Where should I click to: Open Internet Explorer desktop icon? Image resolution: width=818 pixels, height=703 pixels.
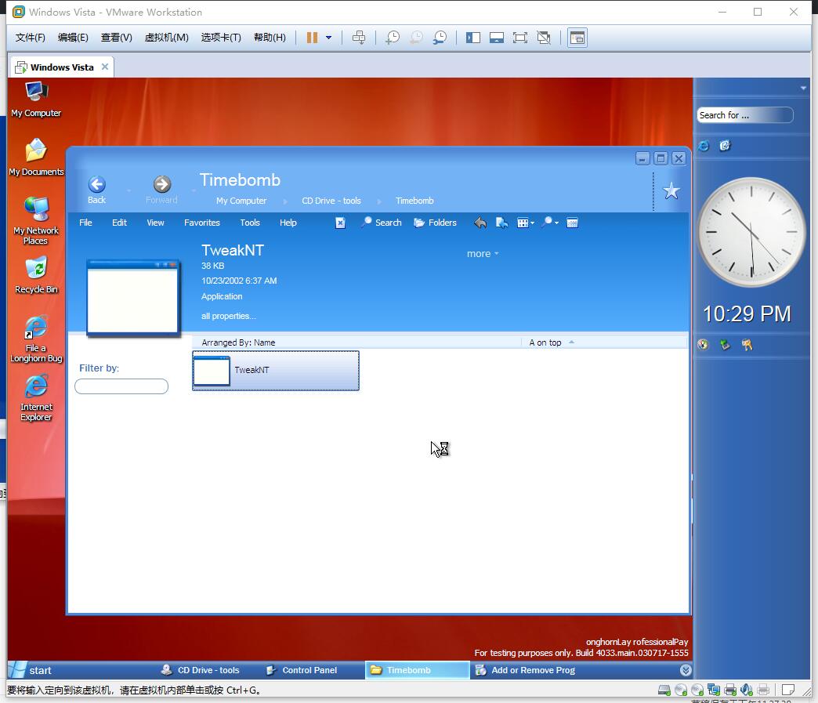[x=36, y=397]
